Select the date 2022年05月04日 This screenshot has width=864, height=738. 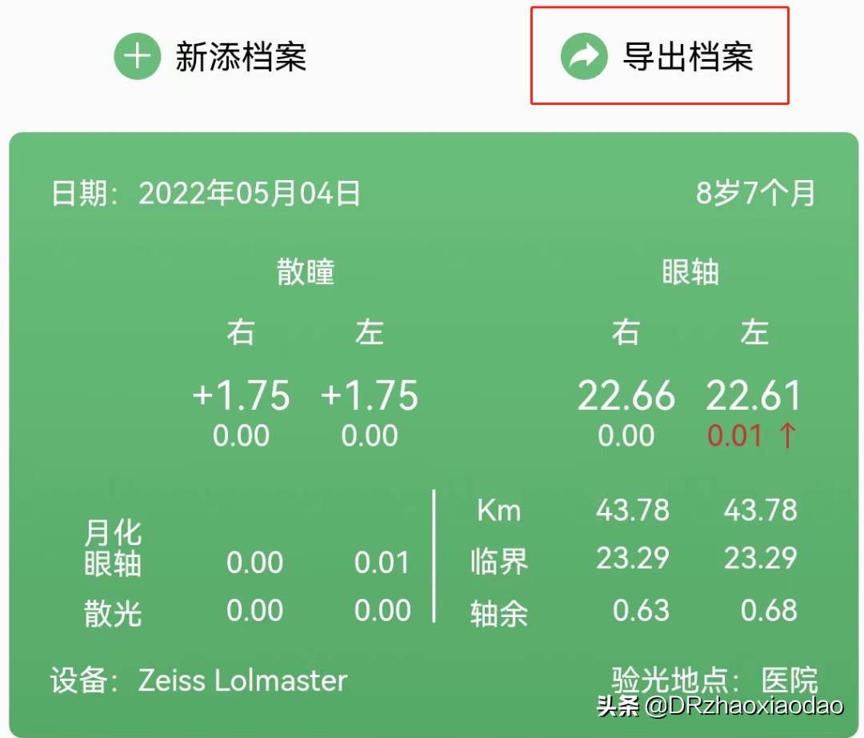coord(250,194)
